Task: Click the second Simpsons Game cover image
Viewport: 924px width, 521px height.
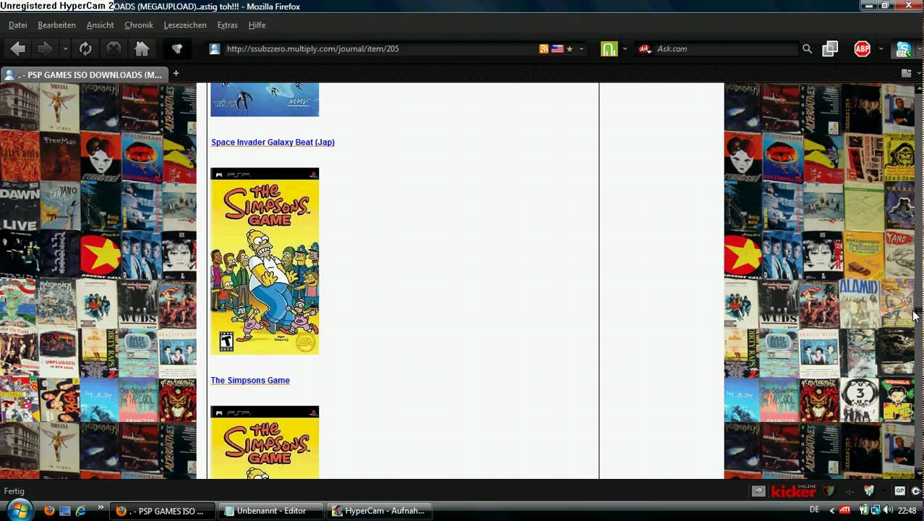Action: pyautogui.click(x=265, y=442)
